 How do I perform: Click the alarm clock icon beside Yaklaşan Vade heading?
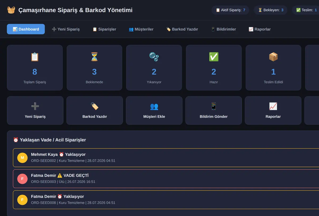click(16, 140)
